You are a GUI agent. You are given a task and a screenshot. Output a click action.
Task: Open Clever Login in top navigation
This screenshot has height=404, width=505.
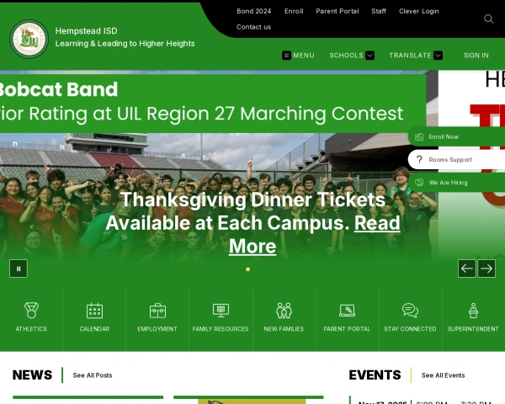click(418, 11)
